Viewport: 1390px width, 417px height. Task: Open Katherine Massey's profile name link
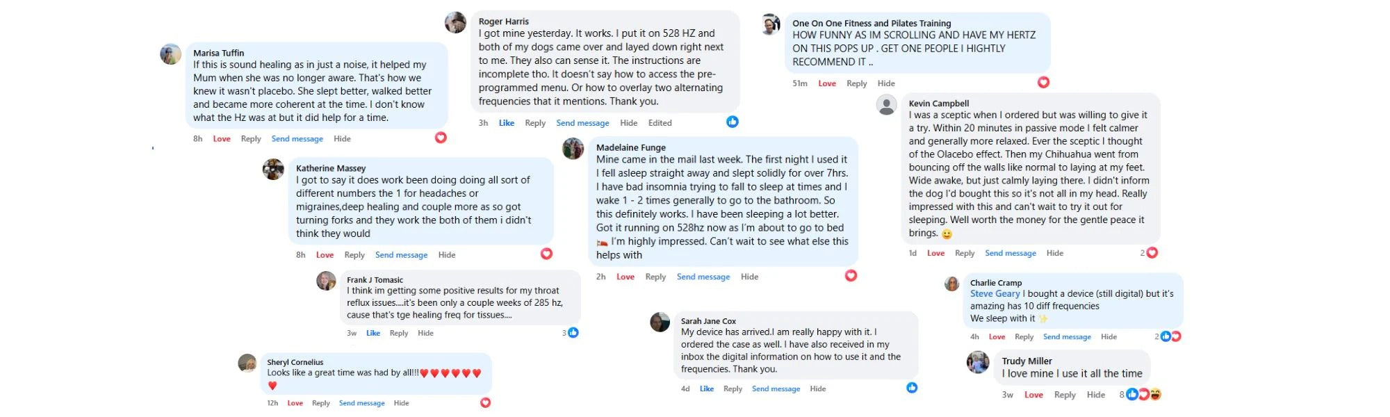coord(330,168)
